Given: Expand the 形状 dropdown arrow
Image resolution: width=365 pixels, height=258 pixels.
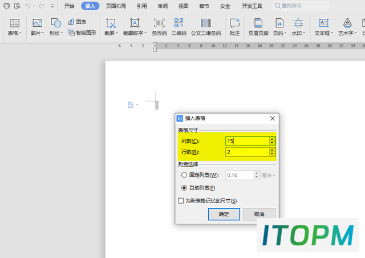Looking at the screenshot, I should (x=62, y=33).
